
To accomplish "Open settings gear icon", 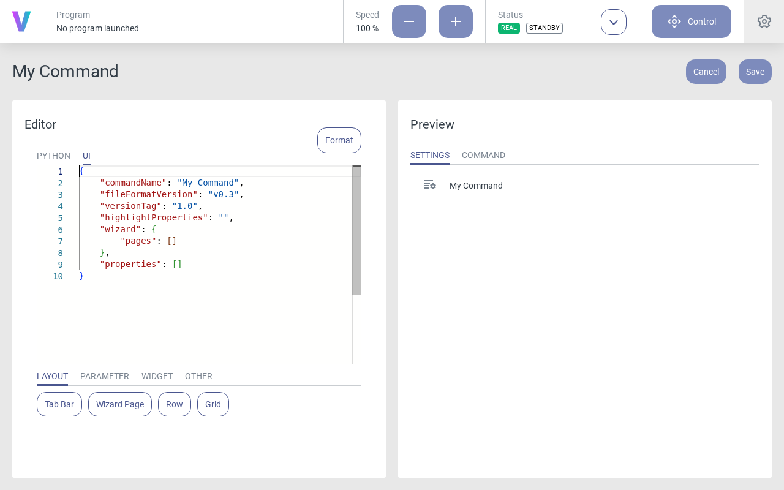I will tap(764, 21).
